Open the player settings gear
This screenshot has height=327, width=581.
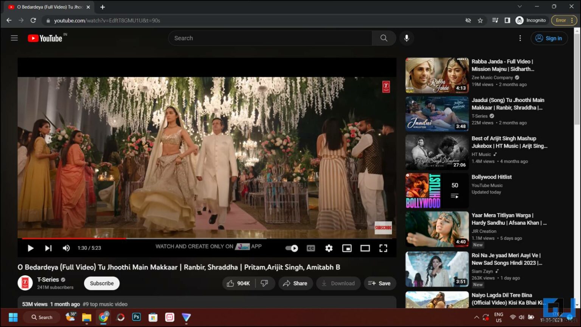pyautogui.click(x=328, y=248)
